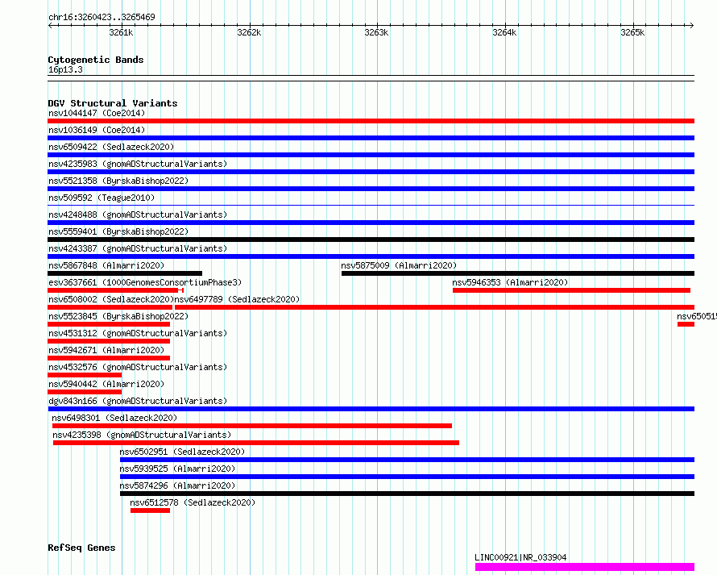Click the chr16:3260423..3265469 coordinate label

(102, 17)
